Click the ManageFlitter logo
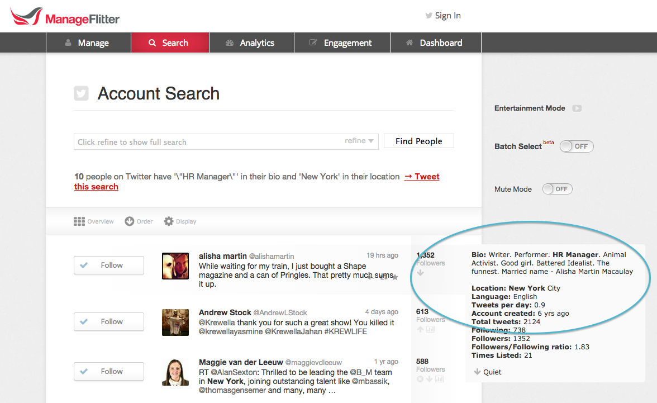This screenshot has width=657, height=403. (65, 17)
